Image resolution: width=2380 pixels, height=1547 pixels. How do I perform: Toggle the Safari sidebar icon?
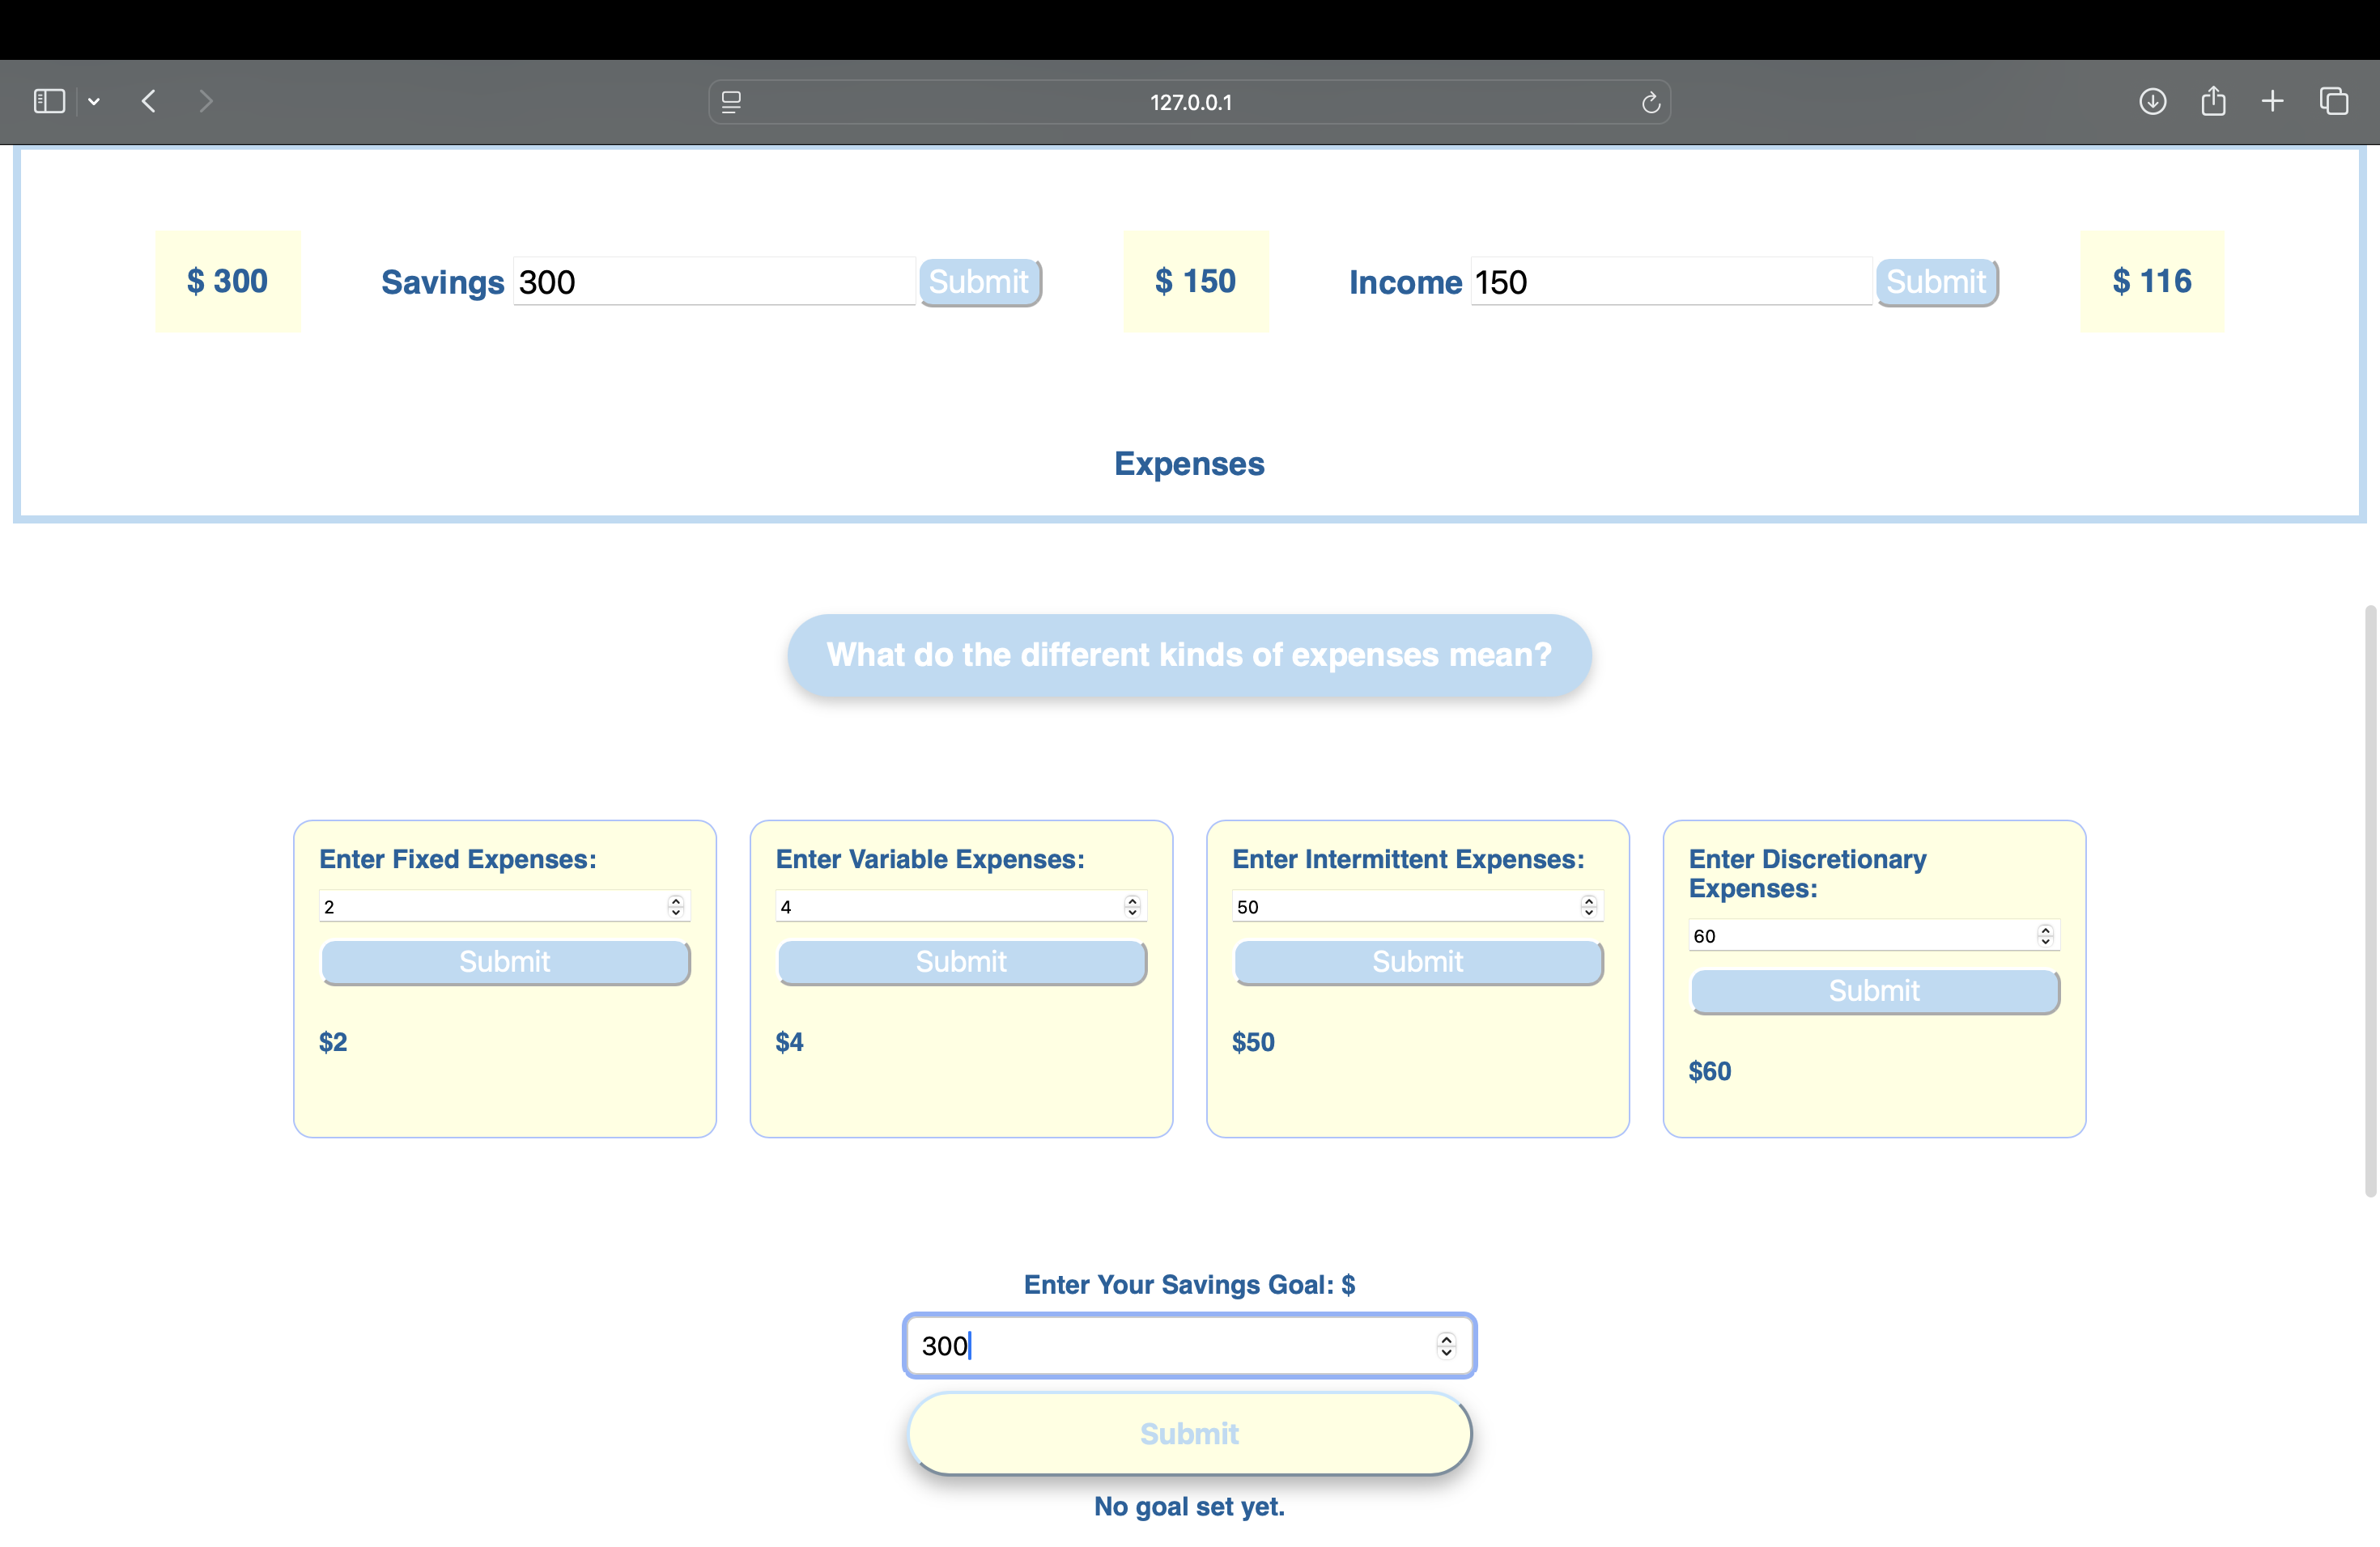[49, 101]
